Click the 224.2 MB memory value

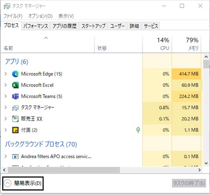(x=188, y=96)
